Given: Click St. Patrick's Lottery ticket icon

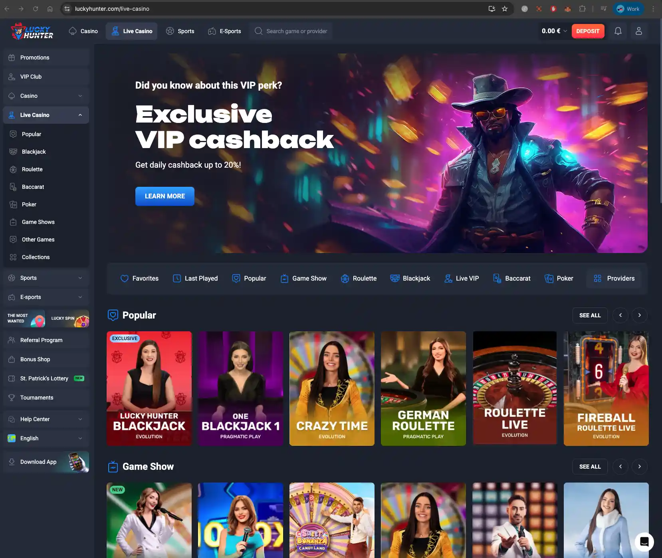Looking at the screenshot, I should [x=12, y=378].
